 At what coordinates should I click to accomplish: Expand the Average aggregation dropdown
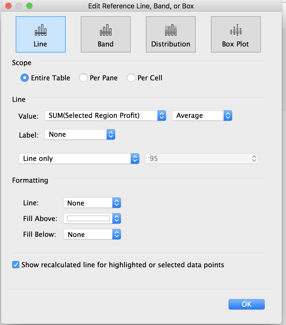(x=202, y=116)
